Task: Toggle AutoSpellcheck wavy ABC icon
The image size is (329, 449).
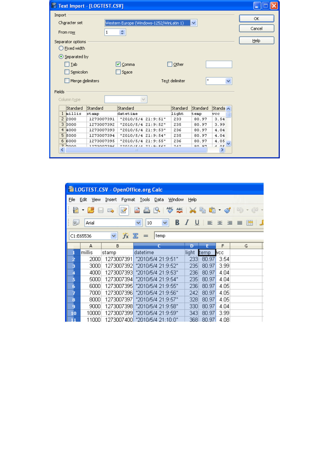Action: (x=180, y=210)
